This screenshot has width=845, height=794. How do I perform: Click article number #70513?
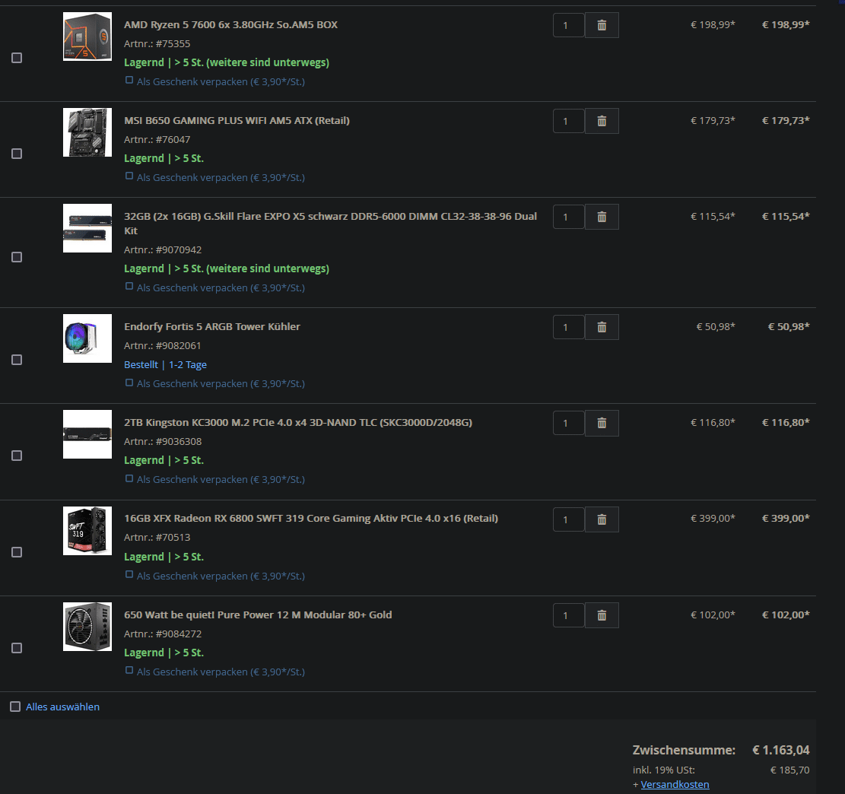(x=173, y=538)
